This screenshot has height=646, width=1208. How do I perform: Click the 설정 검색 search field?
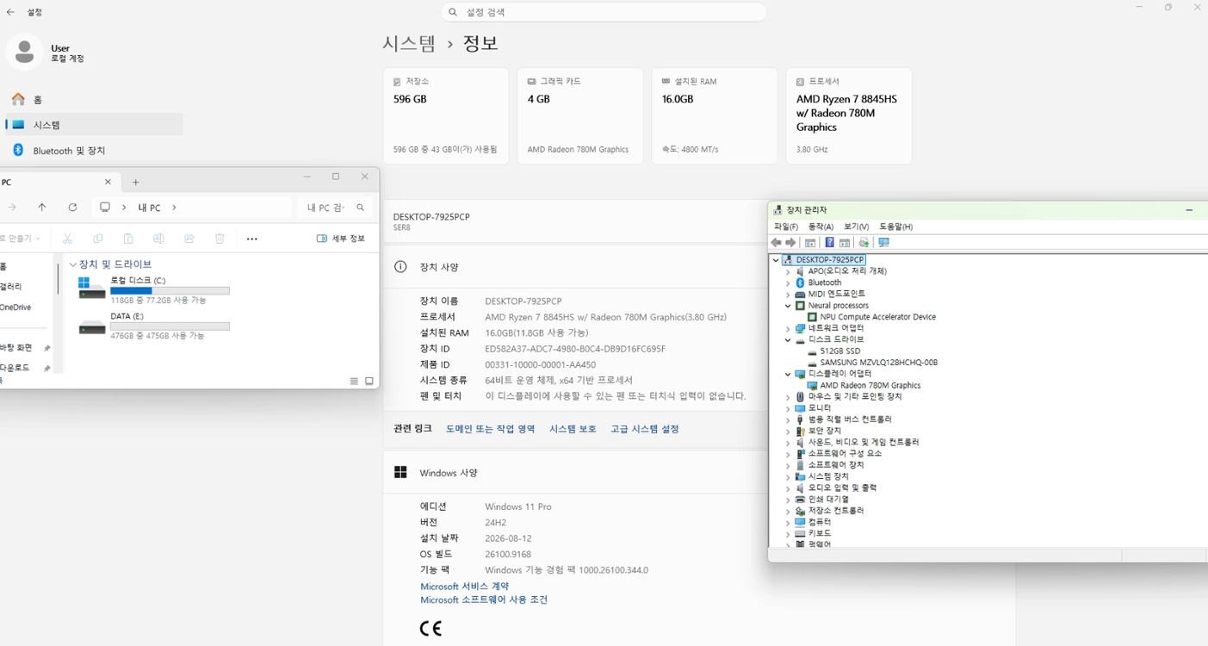tap(604, 12)
